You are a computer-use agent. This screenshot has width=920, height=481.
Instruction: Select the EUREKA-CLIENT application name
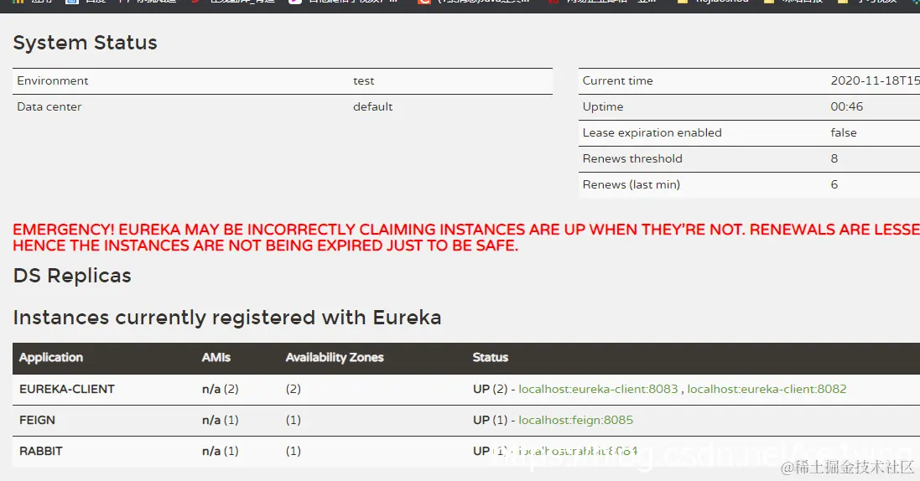pos(67,389)
